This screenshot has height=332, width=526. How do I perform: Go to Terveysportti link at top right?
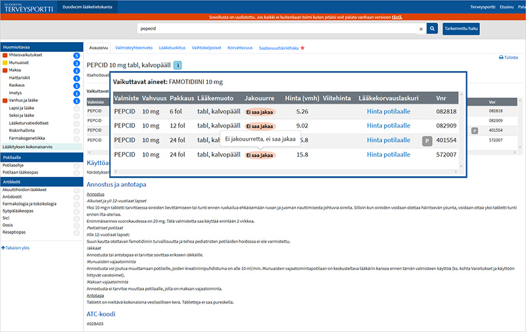pos(483,7)
